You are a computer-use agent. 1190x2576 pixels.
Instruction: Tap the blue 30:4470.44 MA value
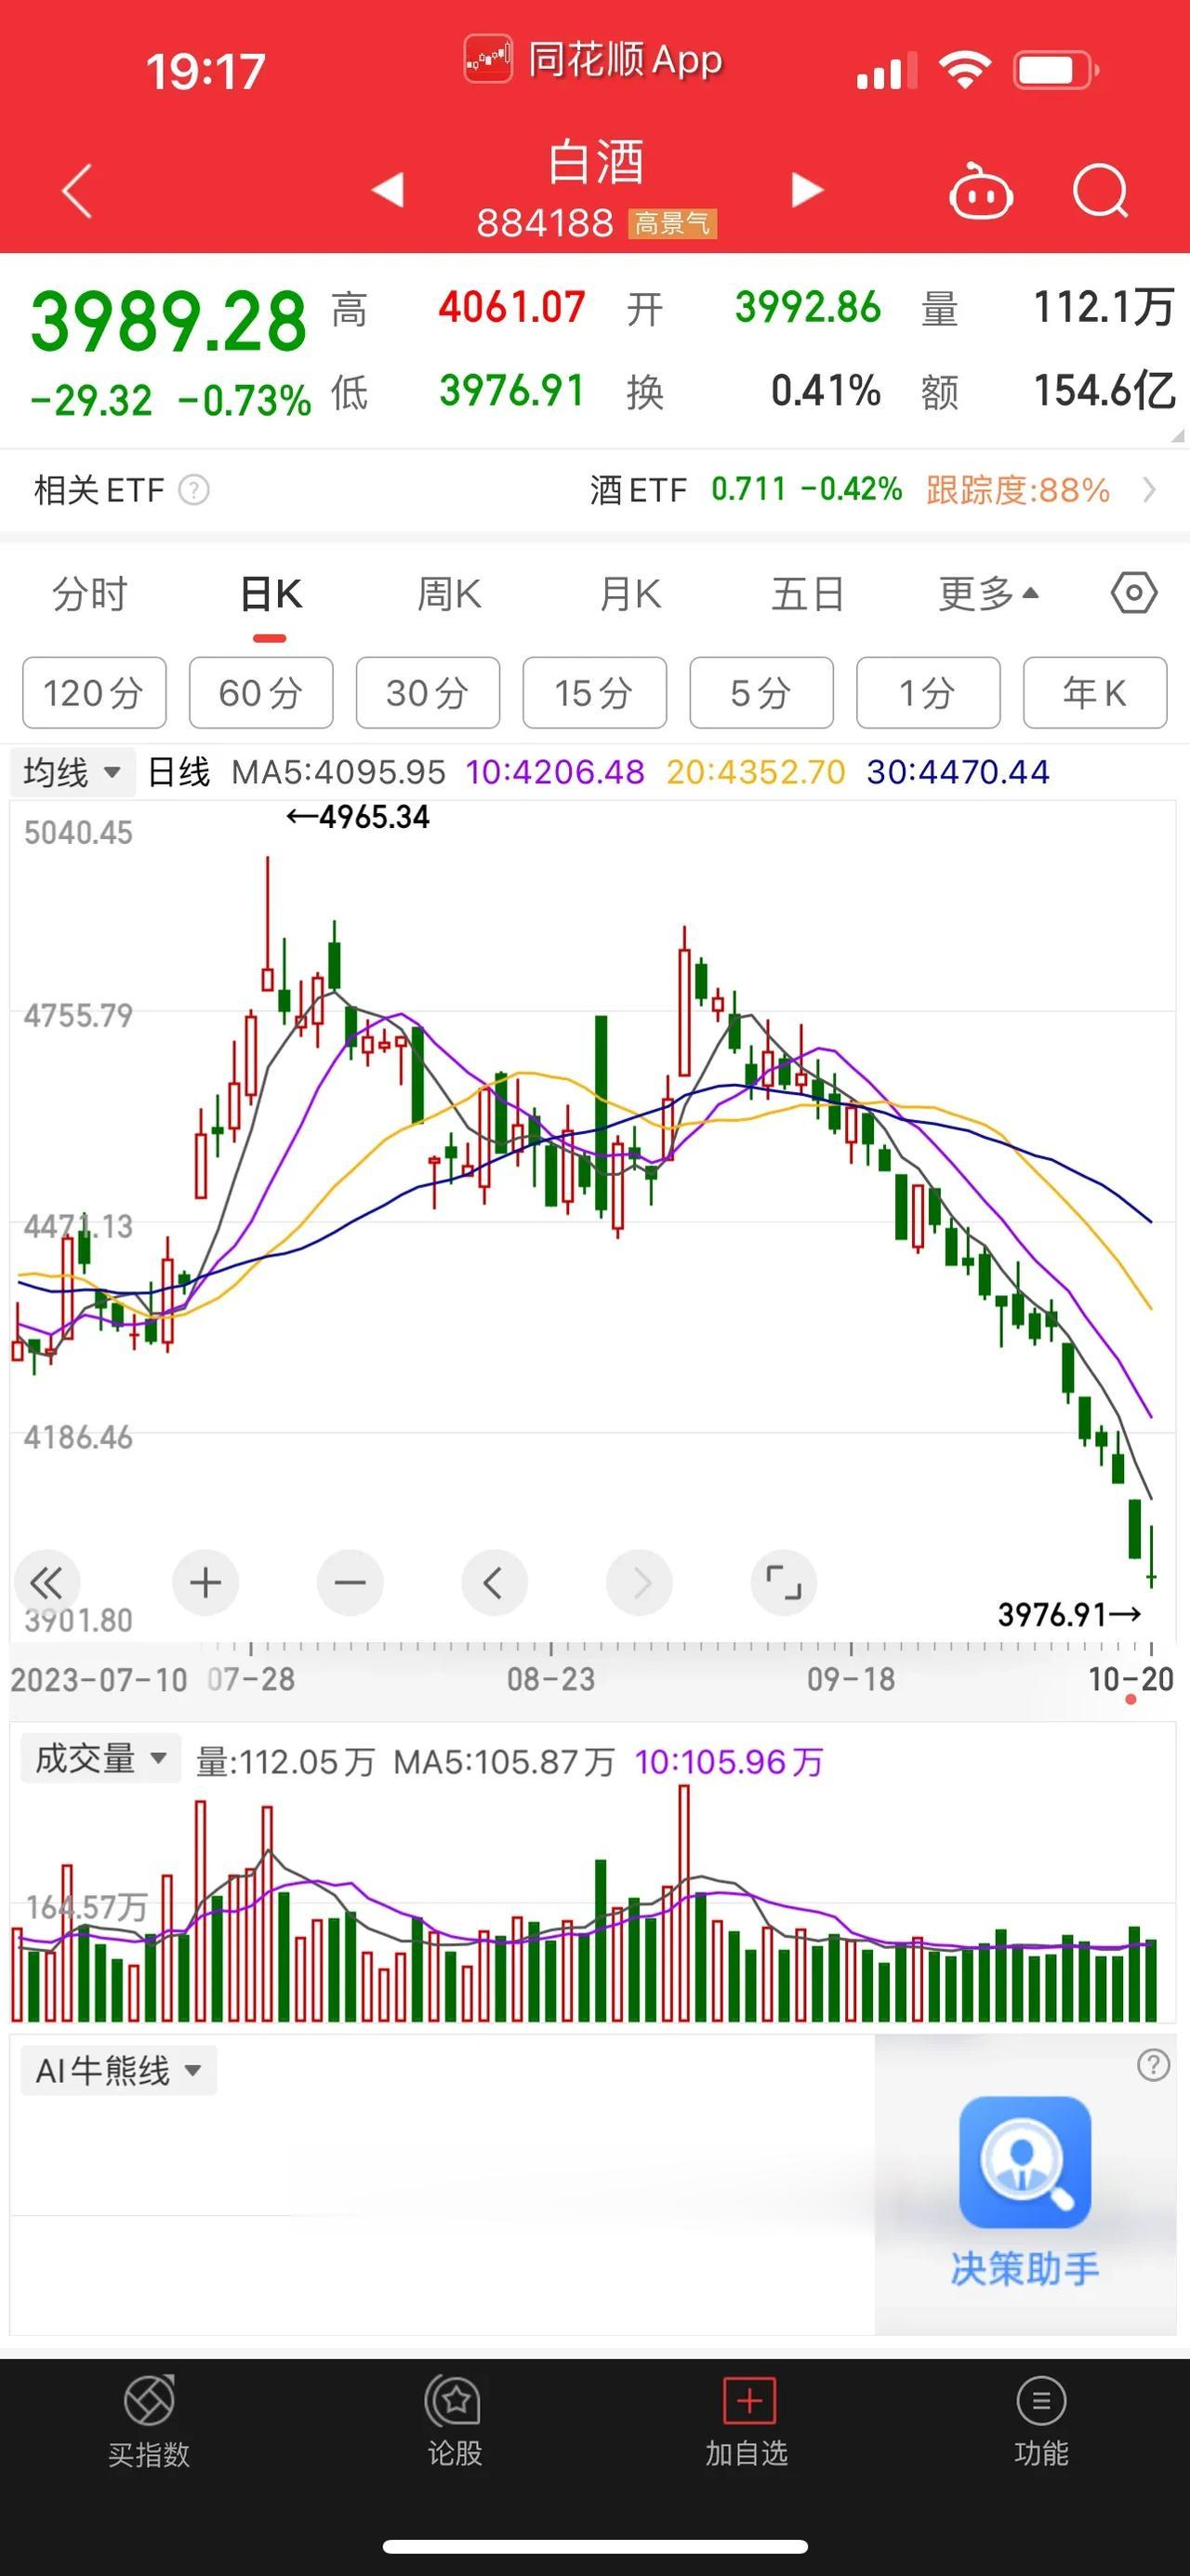point(958,772)
